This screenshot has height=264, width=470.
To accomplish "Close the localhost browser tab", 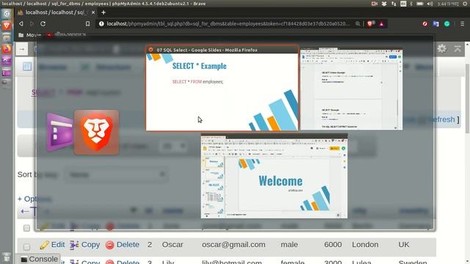I will pos(93,12).
